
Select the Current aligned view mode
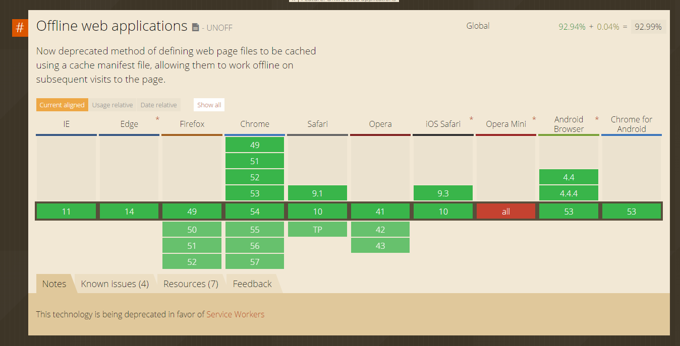(x=62, y=105)
